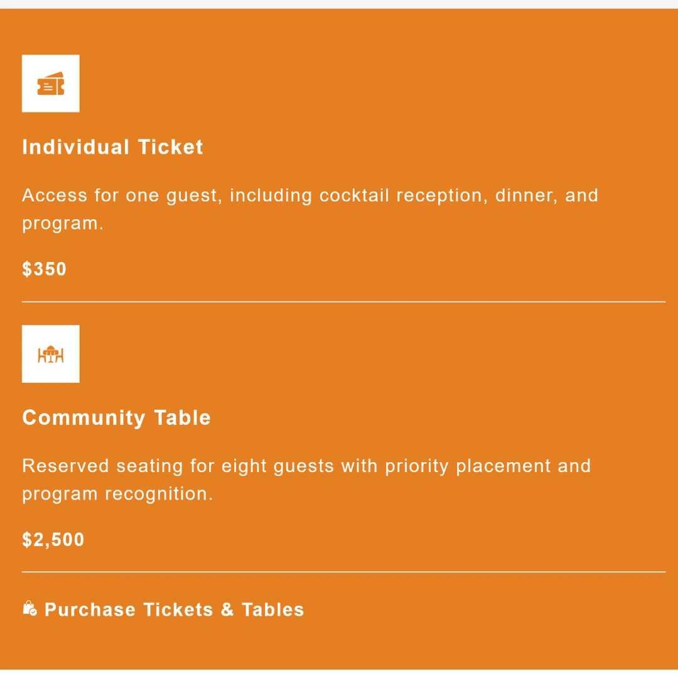Select the Community Table heading
Viewport: 678px width, 678px height.
116,417
